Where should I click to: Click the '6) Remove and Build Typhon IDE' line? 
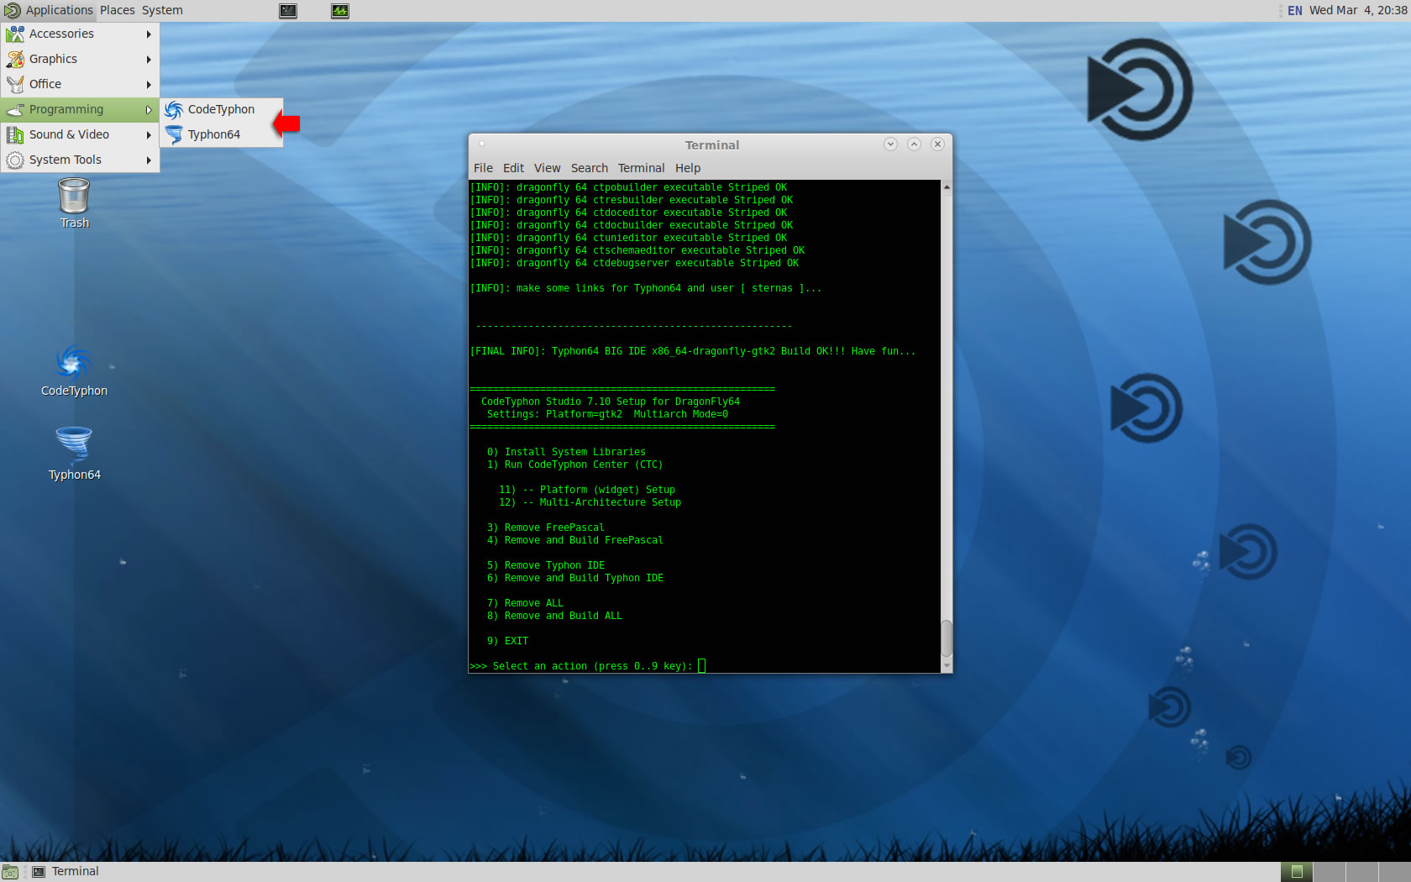[x=574, y=578]
